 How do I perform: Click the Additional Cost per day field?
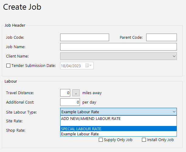[70, 102]
